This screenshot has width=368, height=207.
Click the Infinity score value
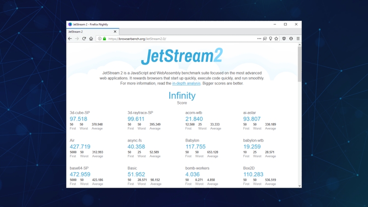click(182, 96)
